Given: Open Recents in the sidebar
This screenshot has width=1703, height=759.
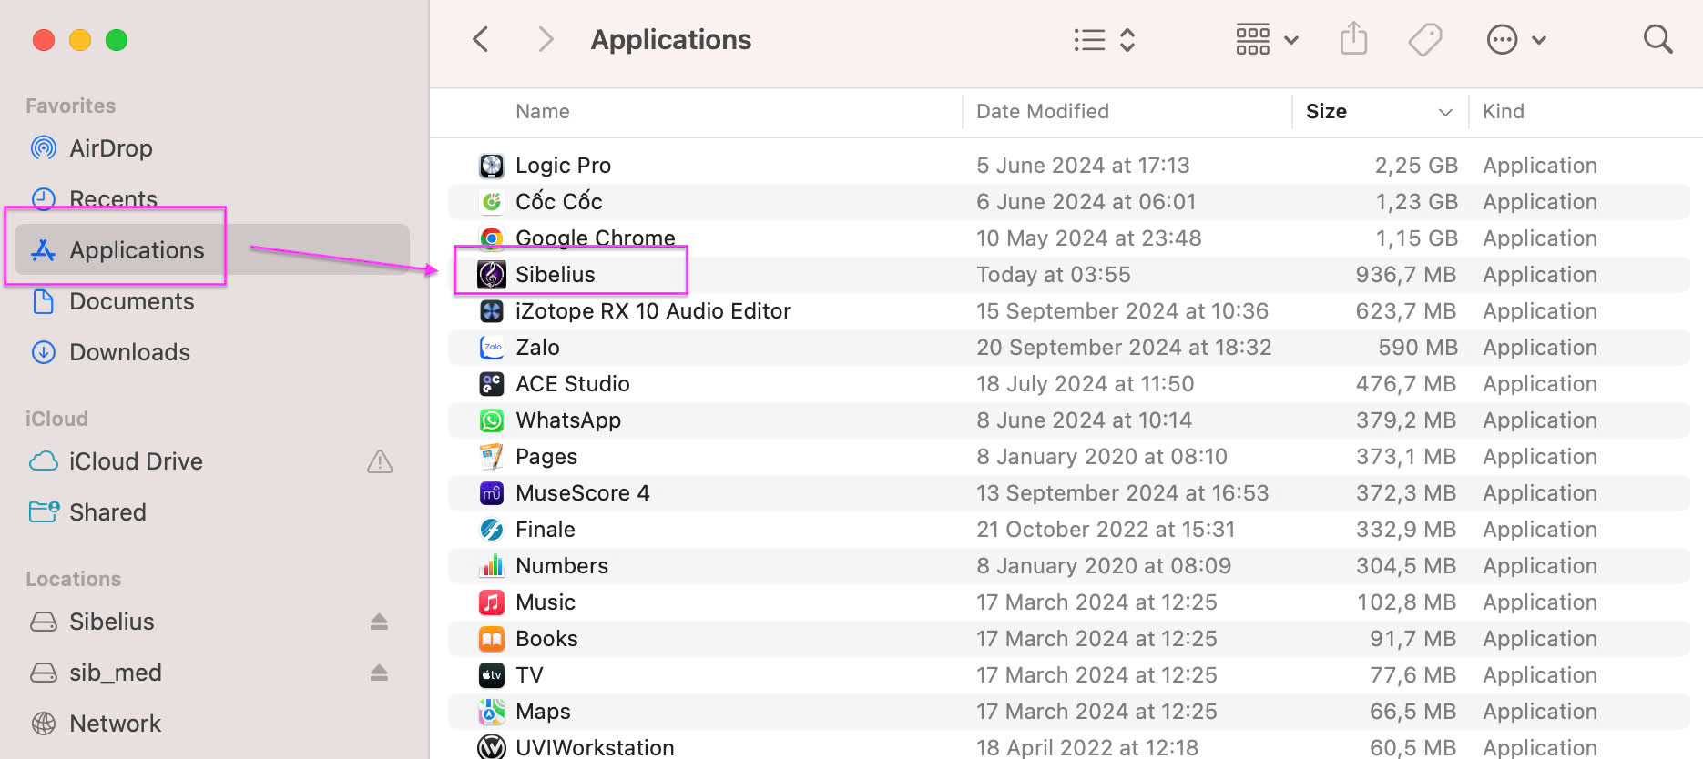Looking at the screenshot, I should click(211, 199).
